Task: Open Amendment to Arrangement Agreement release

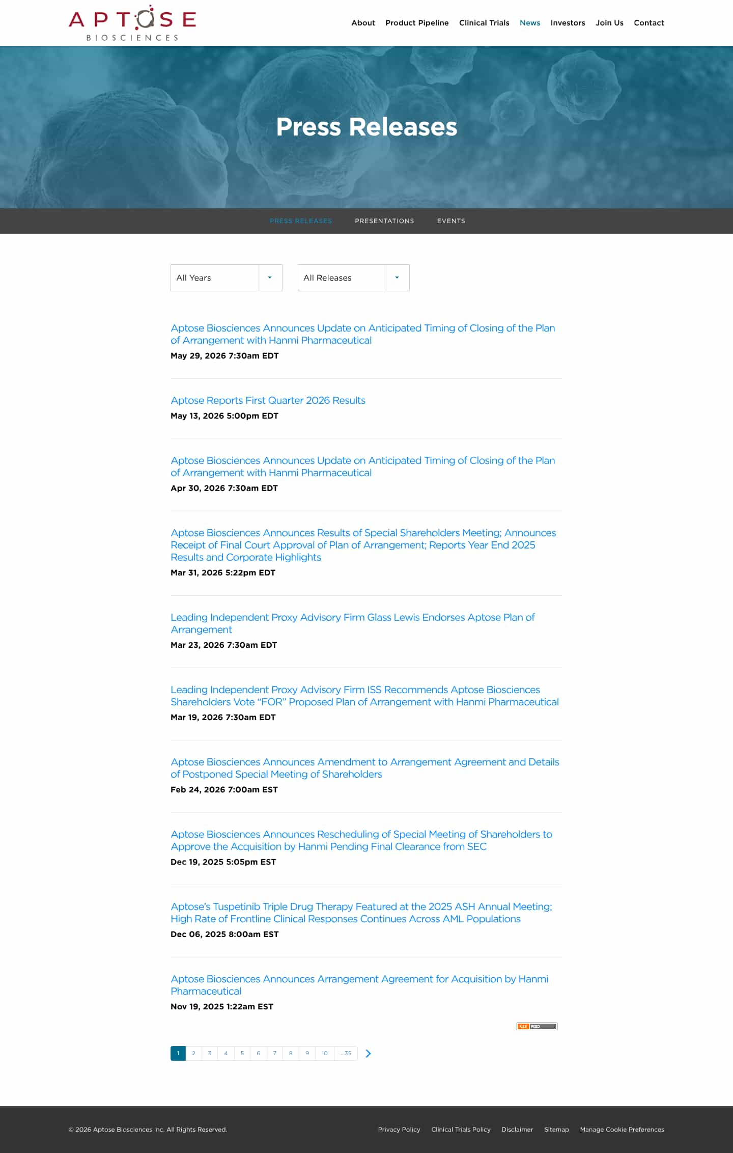Action: 365,768
